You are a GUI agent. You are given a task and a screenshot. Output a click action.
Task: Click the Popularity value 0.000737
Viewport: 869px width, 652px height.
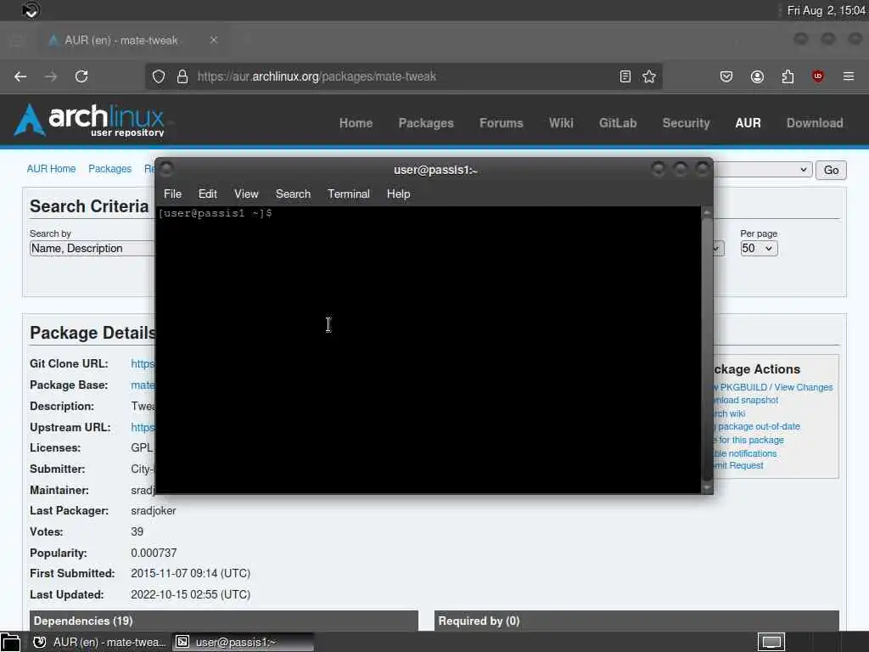pos(154,553)
